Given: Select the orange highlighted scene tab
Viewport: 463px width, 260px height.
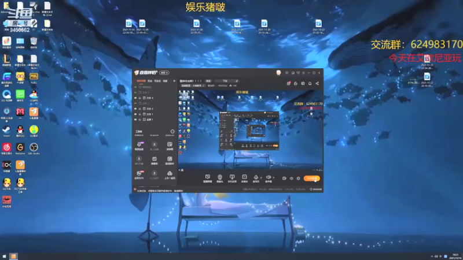Looking at the screenshot, I should point(141,81).
